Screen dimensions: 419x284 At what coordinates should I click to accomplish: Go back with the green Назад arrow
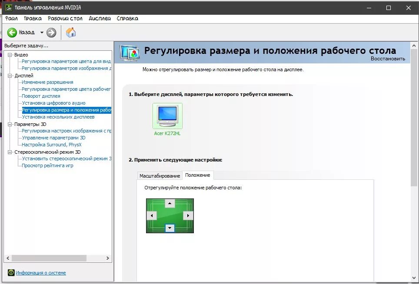(12, 33)
